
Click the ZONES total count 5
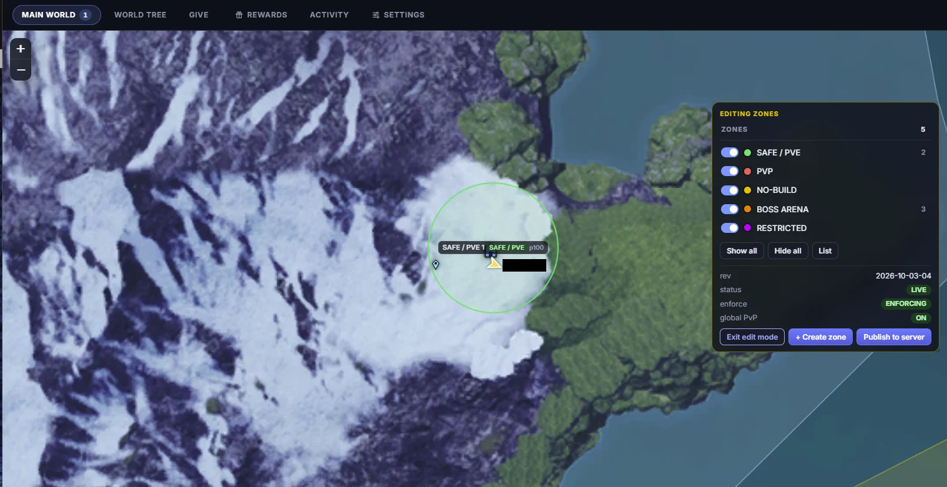point(923,129)
